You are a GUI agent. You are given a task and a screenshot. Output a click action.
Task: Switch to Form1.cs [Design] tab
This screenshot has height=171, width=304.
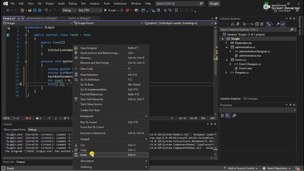[79, 18]
